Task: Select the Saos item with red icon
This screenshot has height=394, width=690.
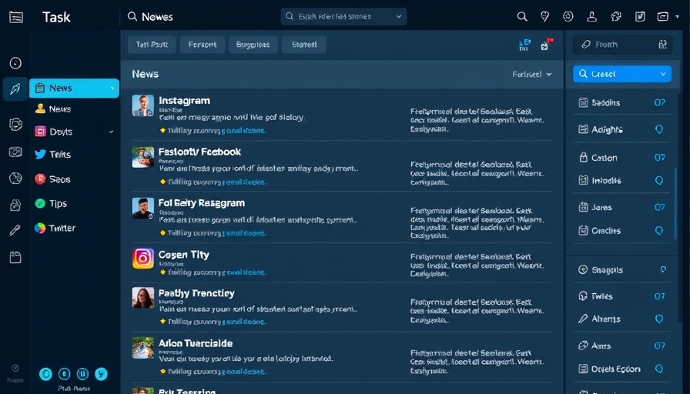Action: pos(53,179)
